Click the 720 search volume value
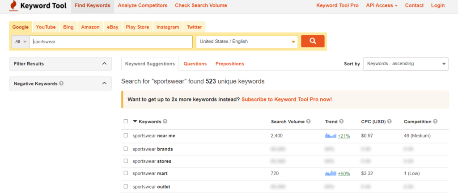This screenshot has height=193, width=458. point(275,173)
